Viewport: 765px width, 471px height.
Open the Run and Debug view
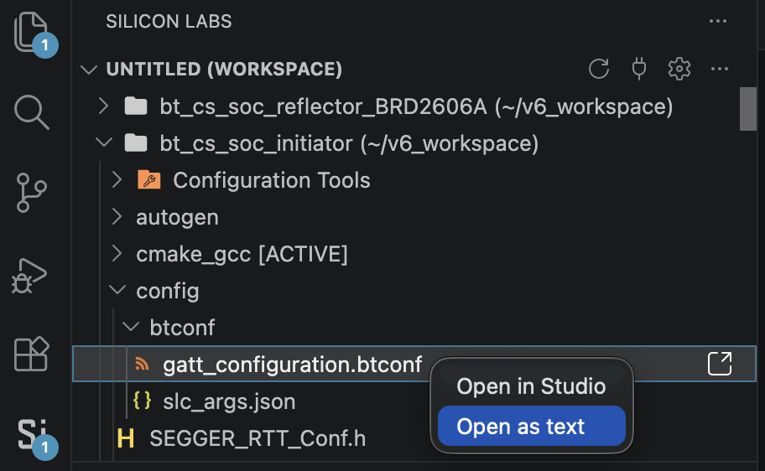29,276
